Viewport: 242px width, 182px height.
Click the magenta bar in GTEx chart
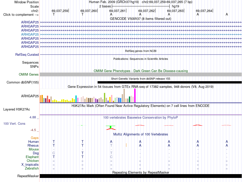135,95
